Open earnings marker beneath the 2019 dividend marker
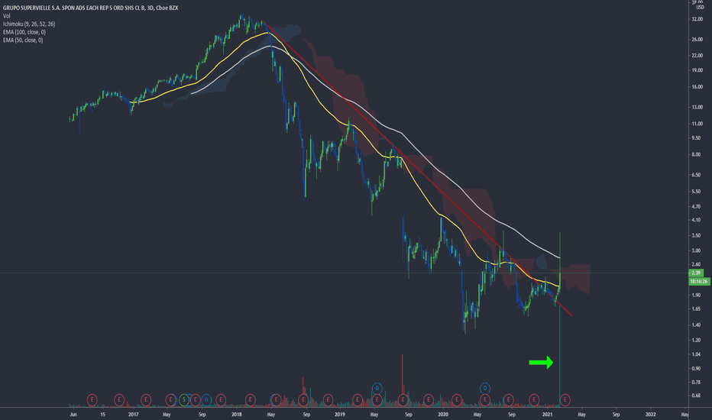This screenshot has height=420, width=712. (377, 400)
